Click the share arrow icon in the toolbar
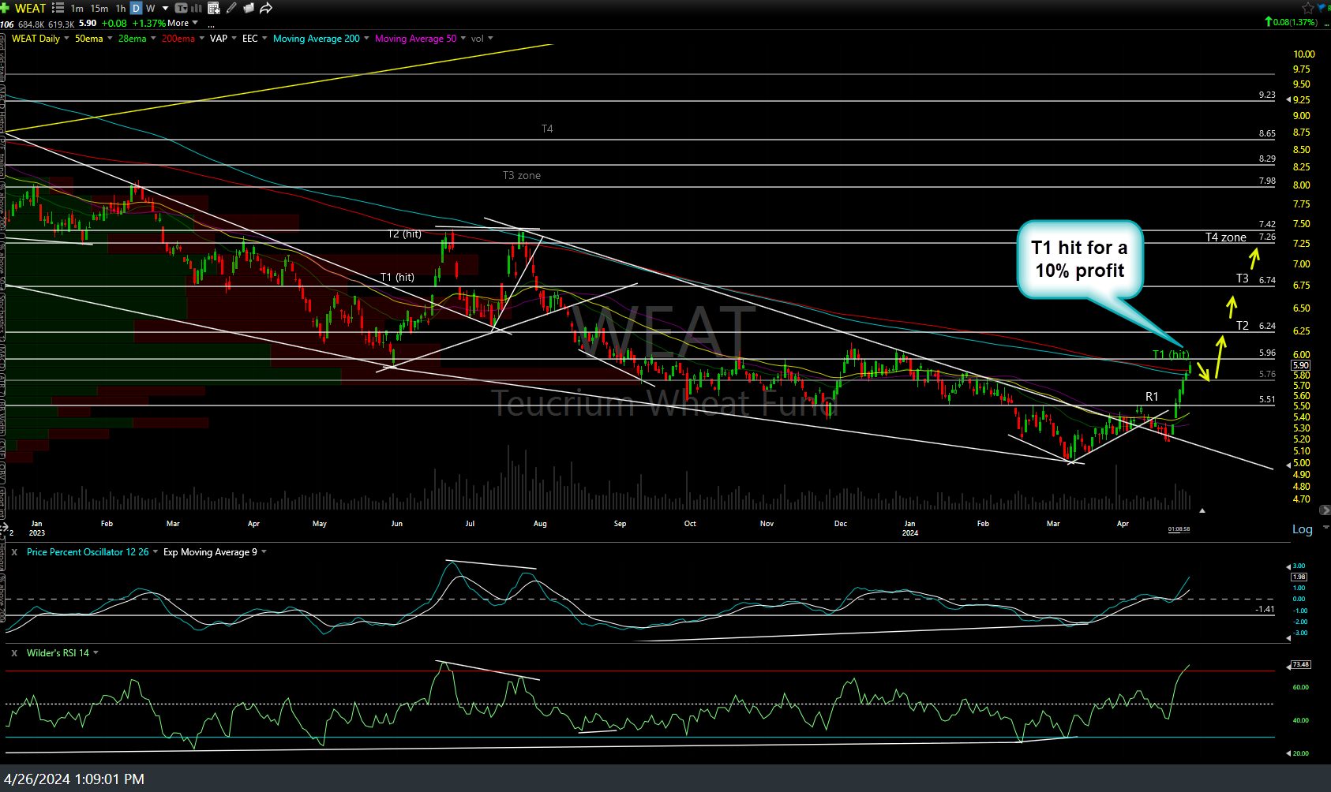Screen dimensions: 1331x792 265,8
